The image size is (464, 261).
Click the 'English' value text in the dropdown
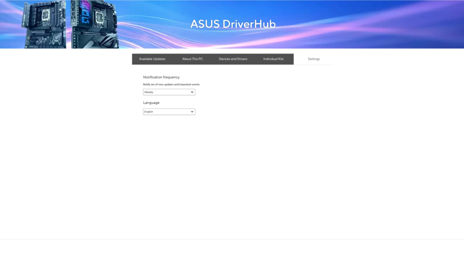[149, 112]
